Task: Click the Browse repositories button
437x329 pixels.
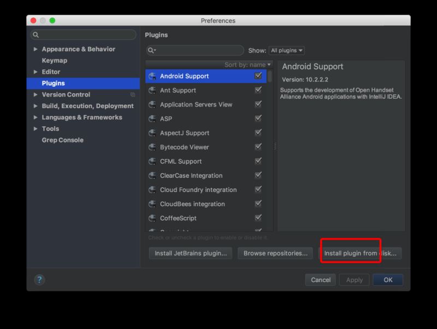Action: pos(275,253)
